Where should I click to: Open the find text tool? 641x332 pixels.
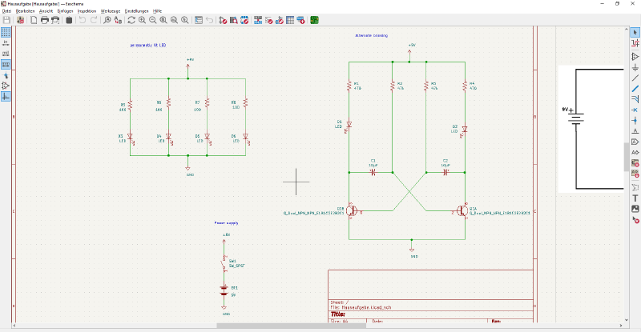pos(107,20)
